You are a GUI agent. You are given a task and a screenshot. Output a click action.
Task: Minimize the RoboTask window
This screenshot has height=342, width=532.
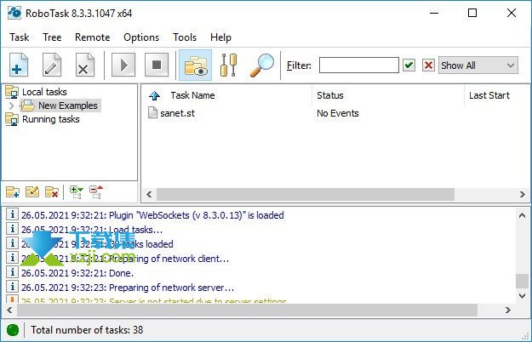tap(434, 13)
